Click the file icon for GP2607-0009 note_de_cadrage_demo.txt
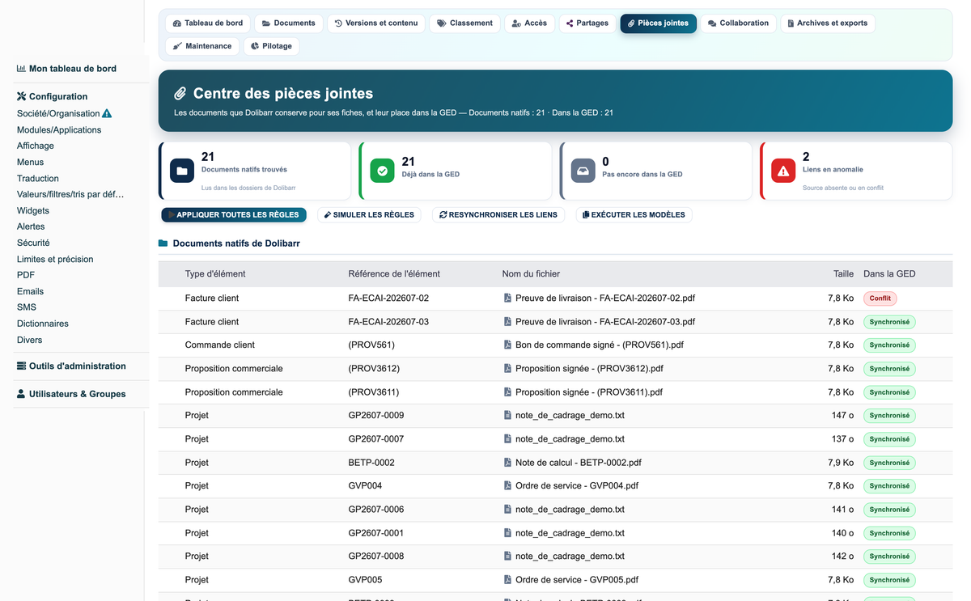Screen dimensions: 971x601 (x=507, y=416)
